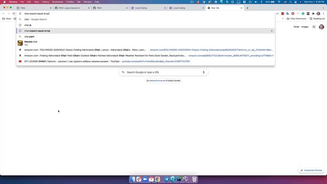Reload the page with the refresh icon

[x=14, y=14]
